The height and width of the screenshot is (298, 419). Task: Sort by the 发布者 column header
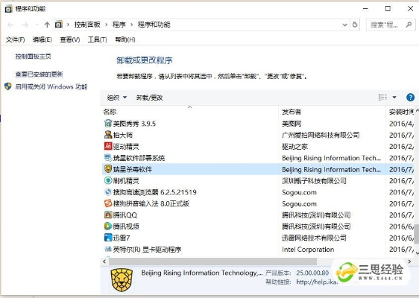coord(333,112)
